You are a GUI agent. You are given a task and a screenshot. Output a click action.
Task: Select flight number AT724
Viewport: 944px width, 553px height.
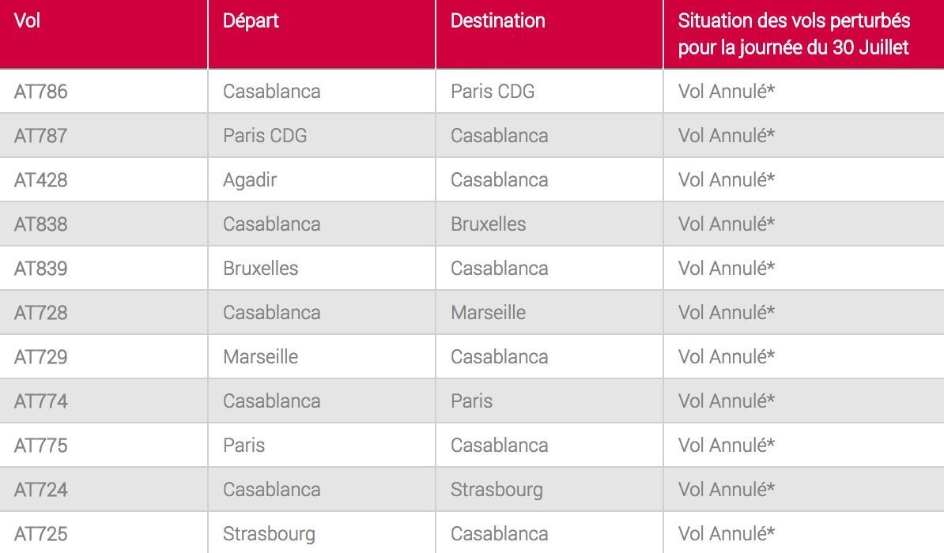click(41, 490)
